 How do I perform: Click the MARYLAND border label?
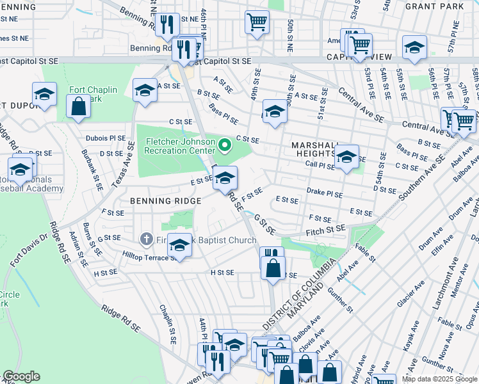(x=305, y=300)
